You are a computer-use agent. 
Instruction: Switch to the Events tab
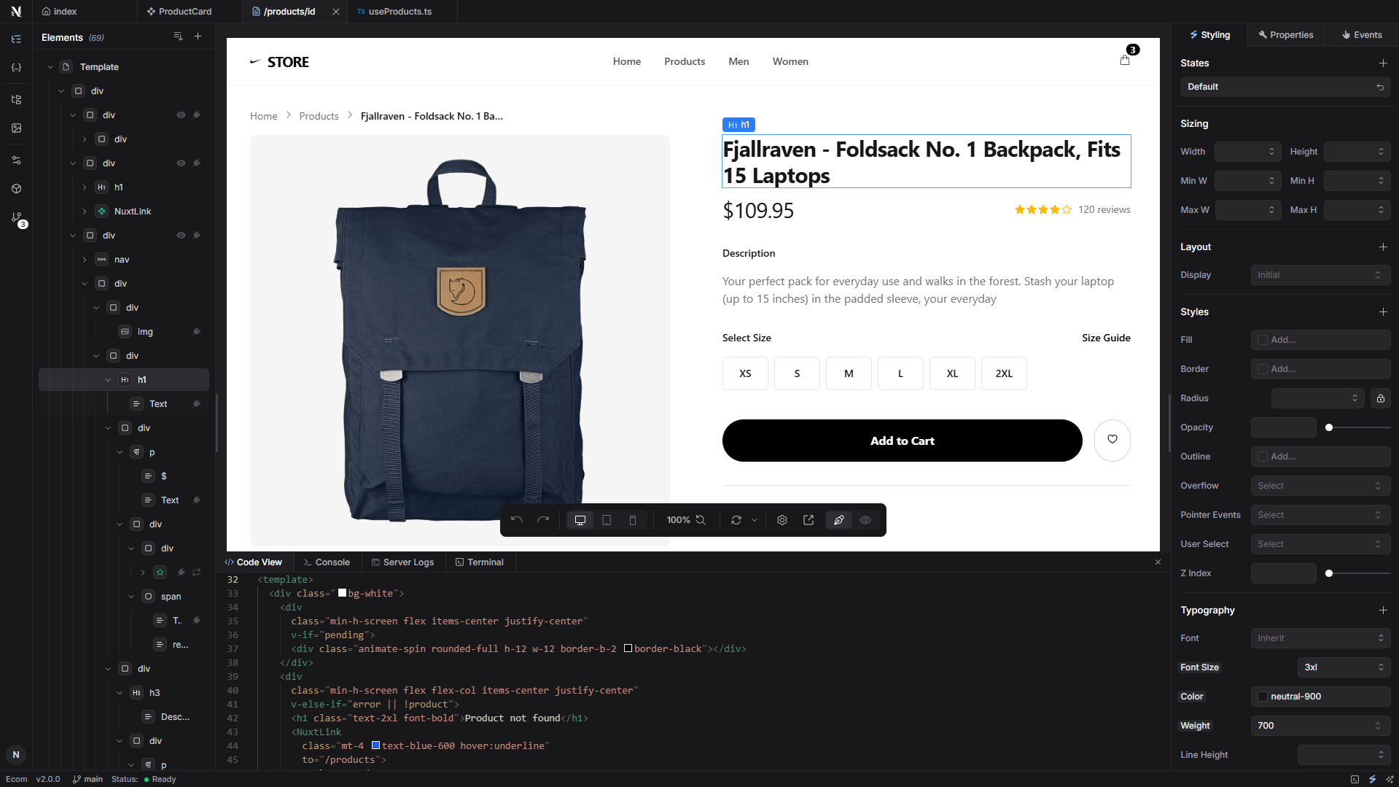[x=1362, y=35]
